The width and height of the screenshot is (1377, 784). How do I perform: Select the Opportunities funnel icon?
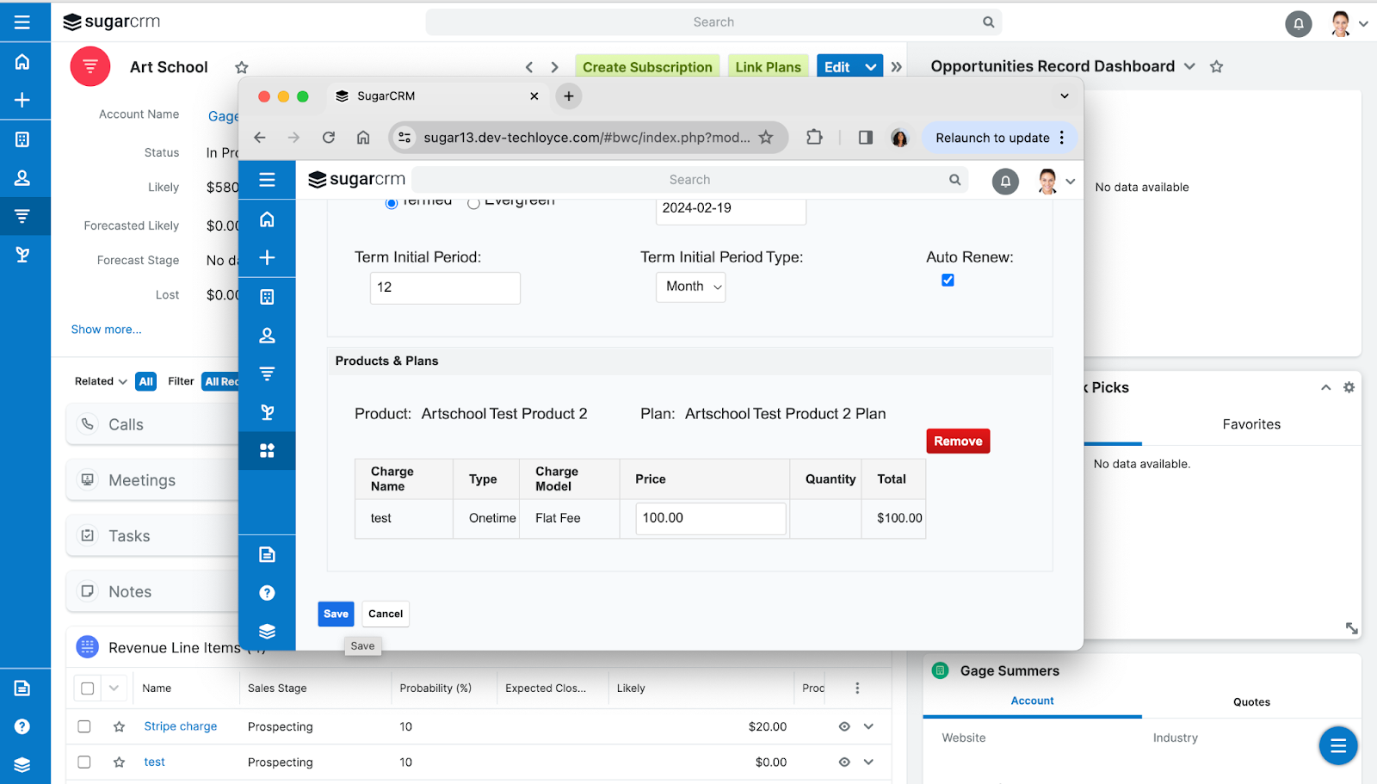(x=26, y=215)
